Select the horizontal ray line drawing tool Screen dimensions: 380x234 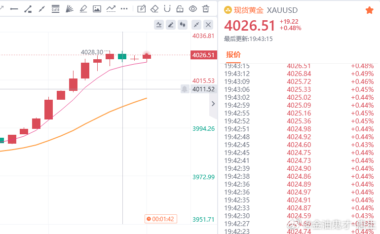[x=14, y=9]
